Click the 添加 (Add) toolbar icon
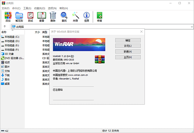 coord(8,16)
